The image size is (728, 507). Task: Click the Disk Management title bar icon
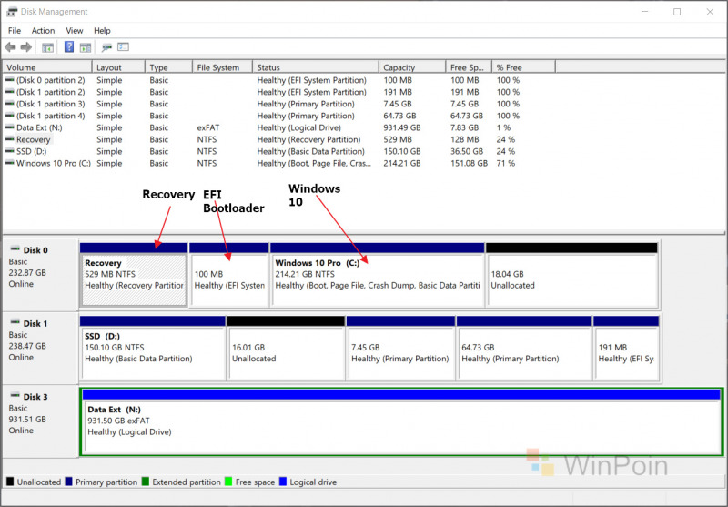click(x=12, y=12)
